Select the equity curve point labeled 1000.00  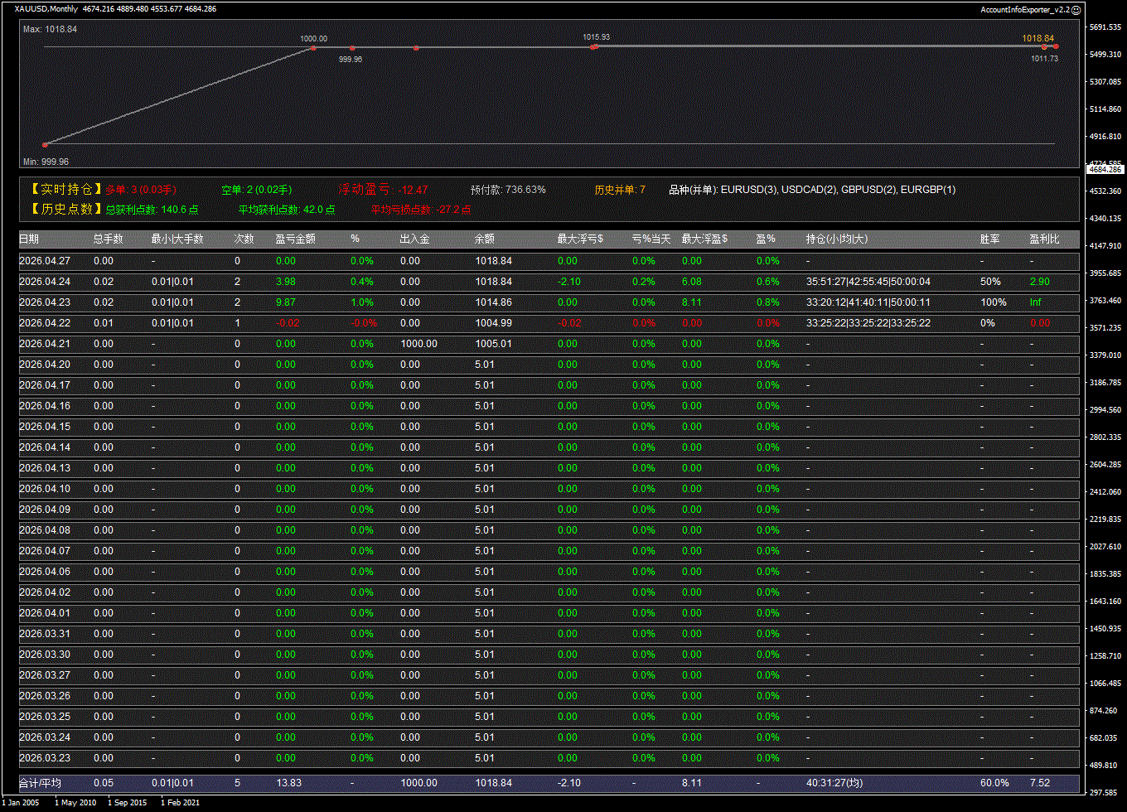pyautogui.click(x=313, y=48)
